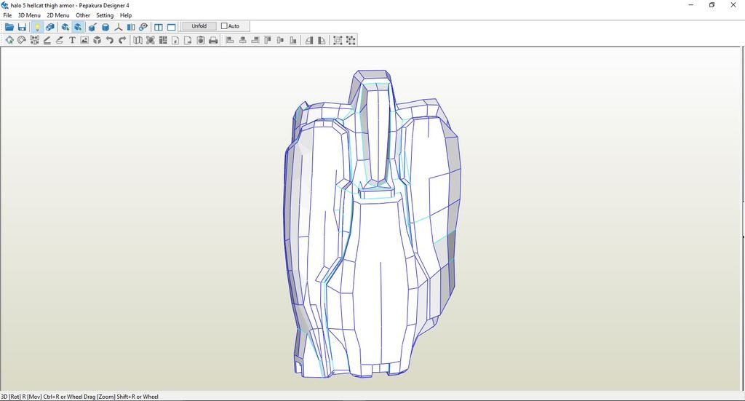Click the arrange parts grid icon

coord(163,40)
